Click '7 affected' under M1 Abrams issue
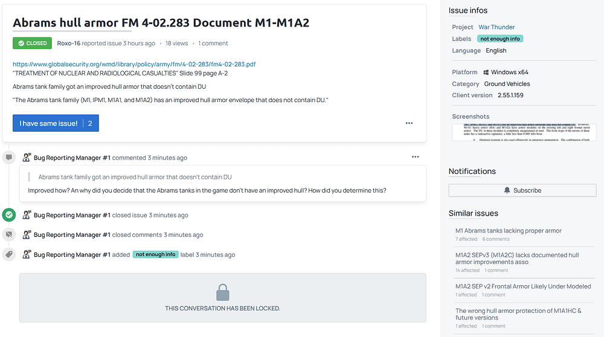Image resolution: width=604 pixels, height=337 pixels. [466, 239]
